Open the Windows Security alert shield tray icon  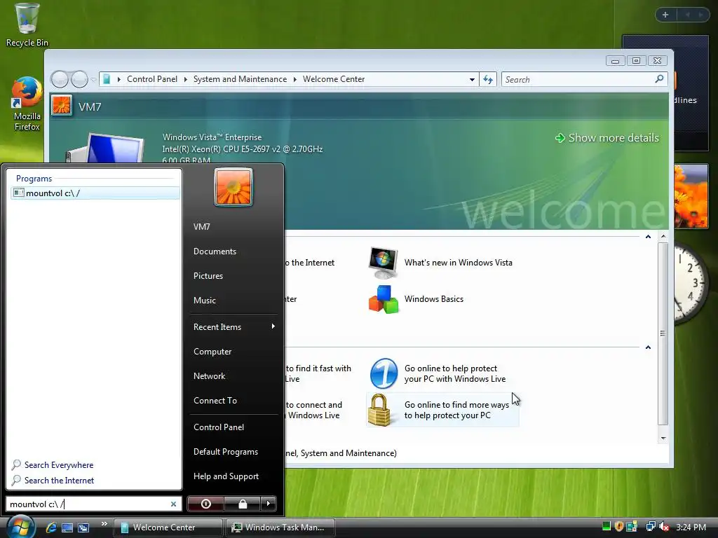[619, 527]
